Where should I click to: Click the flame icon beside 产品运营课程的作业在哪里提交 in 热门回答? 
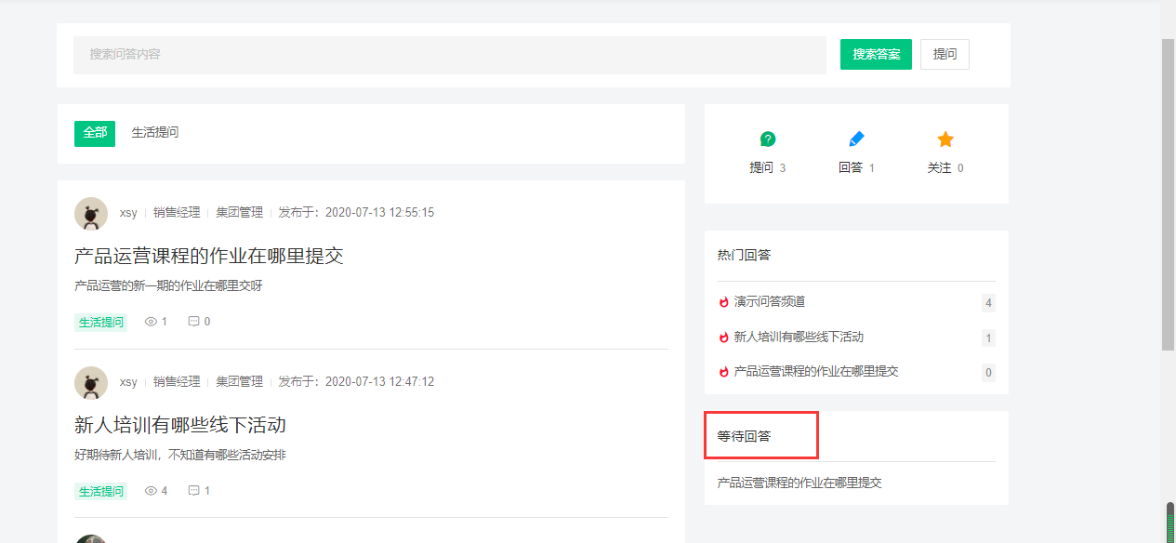coord(724,372)
